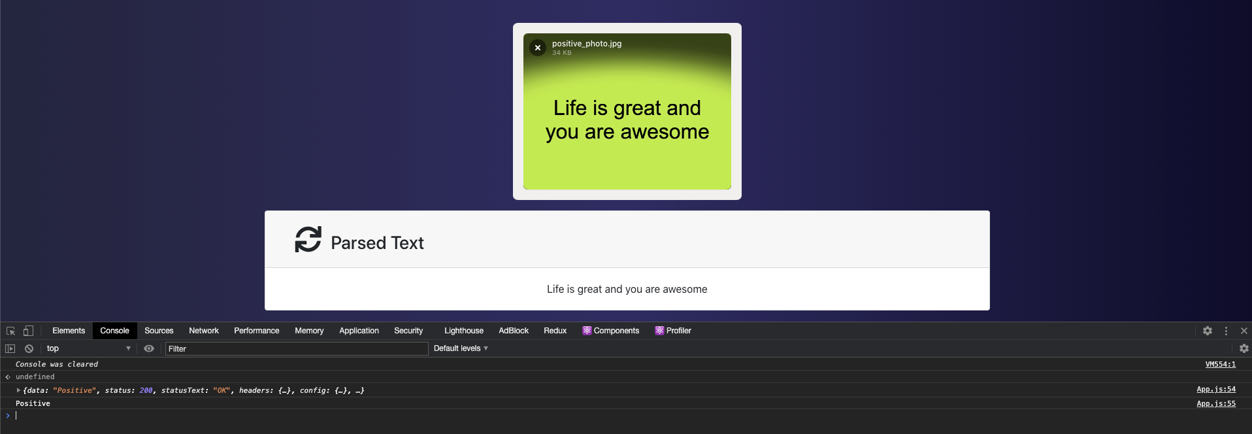The image size is (1252, 434).
Task: Open the Performance tab
Action: point(257,331)
